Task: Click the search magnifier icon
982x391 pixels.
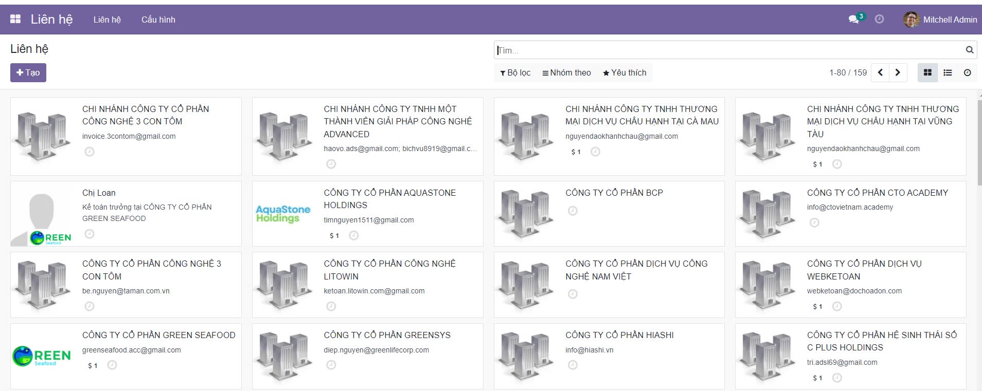Action: pyautogui.click(x=969, y=50)
